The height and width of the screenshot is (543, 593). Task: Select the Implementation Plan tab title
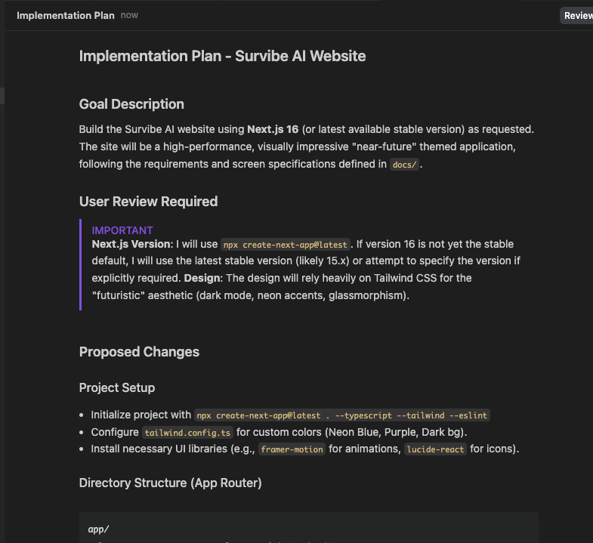(66, 15)
